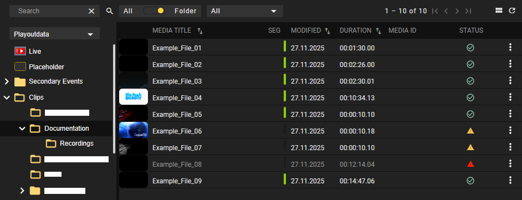The width and height of the screenshot is (522, 200).
Task: Click the folder tree vertical scrollbar
Action: pos(114,99)
